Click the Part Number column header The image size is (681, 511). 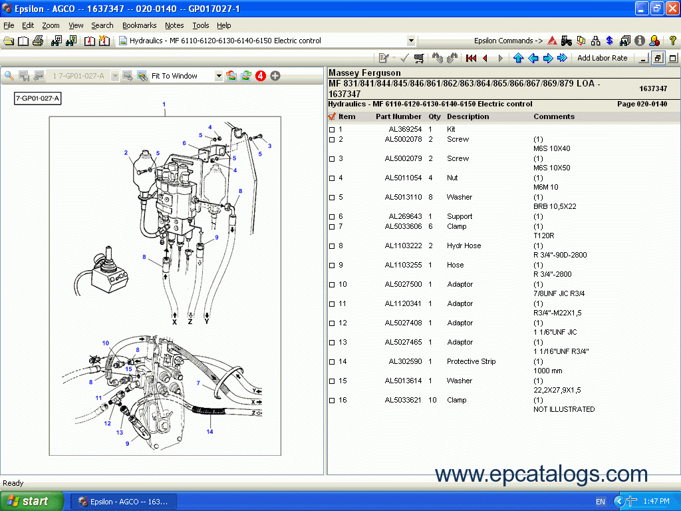398,116
